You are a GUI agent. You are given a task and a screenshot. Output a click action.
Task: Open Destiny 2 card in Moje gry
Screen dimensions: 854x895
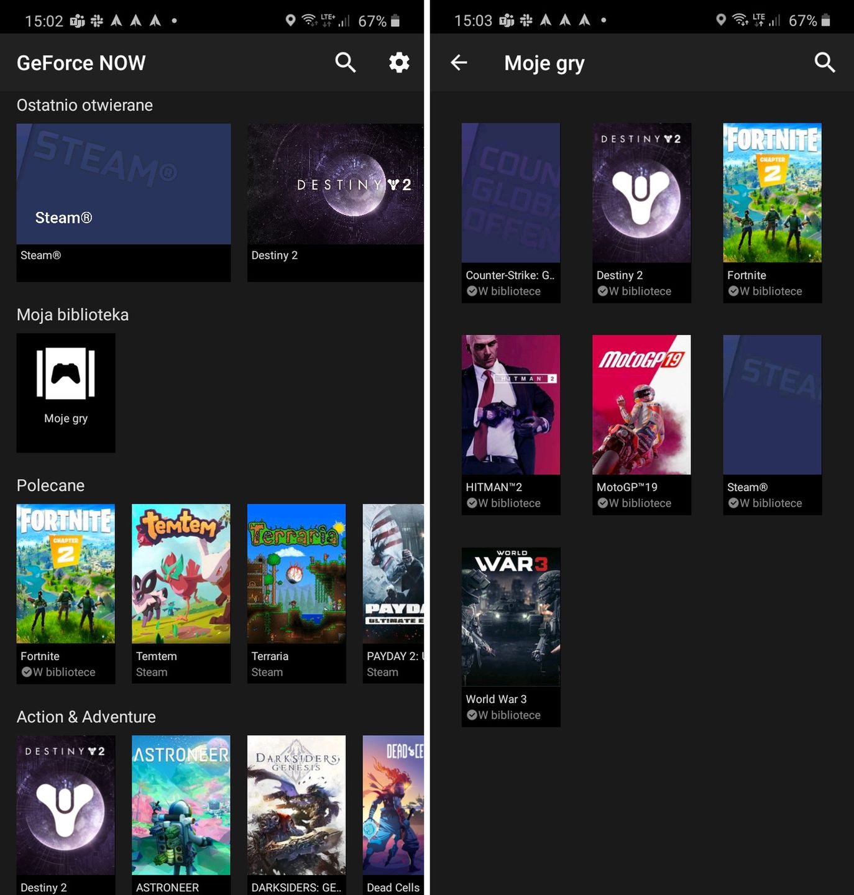[641, 213]
